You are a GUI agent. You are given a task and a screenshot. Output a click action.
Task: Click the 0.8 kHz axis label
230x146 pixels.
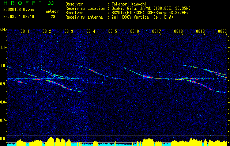click(3, 102)
